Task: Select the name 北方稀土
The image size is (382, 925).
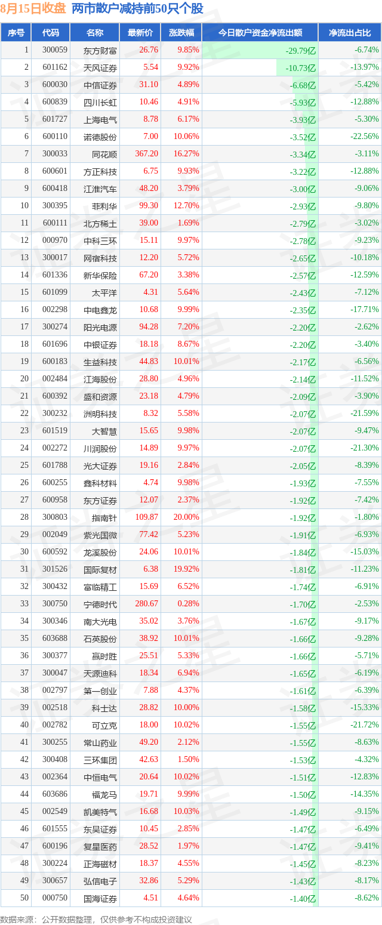Action: [x=100, y=223]
